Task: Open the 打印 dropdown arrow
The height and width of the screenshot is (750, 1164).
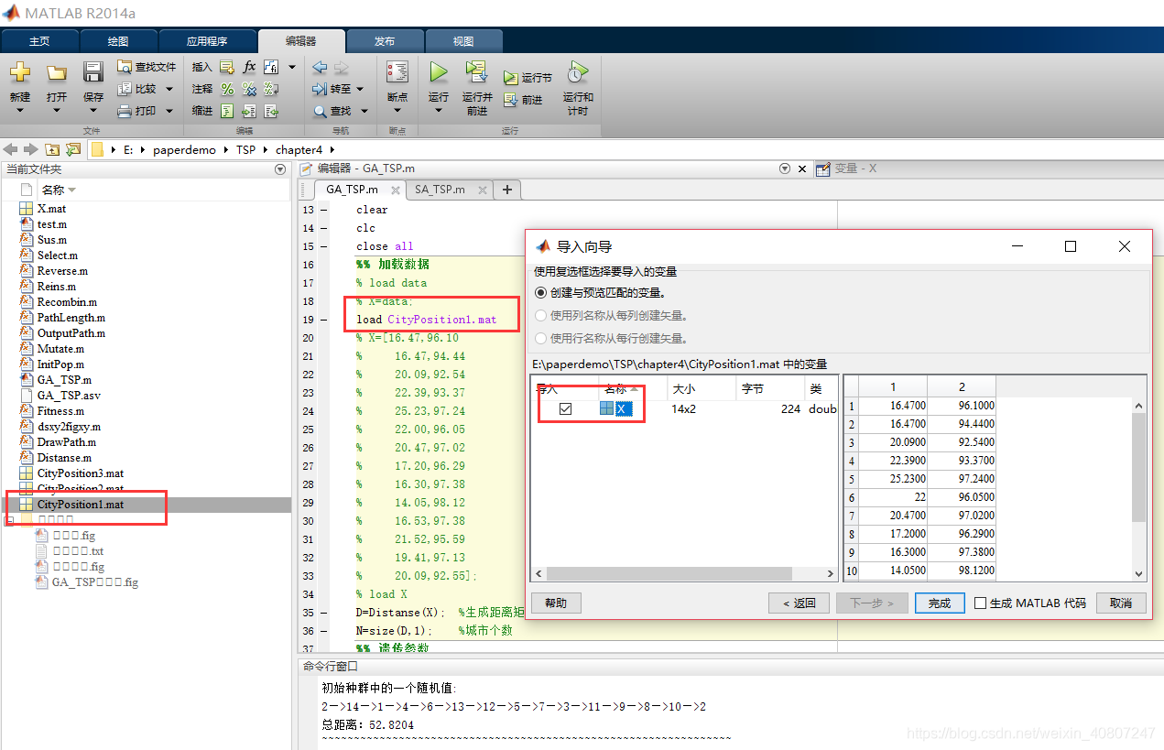Action: coord(169,111)
